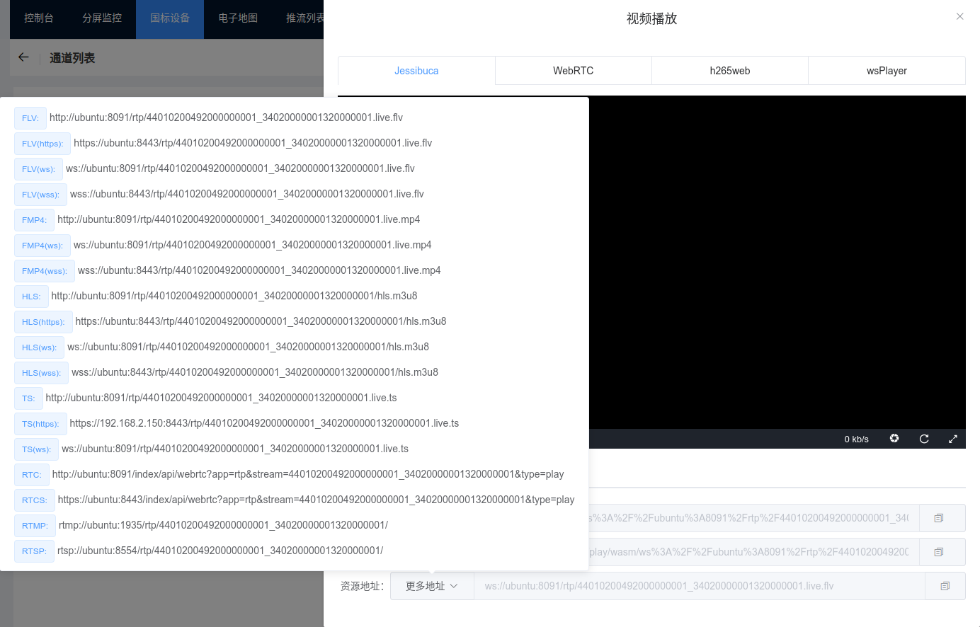The width and height of the screenshot is (980, 627).
Task: Go back using the arrow beside 通道列表
Action: [23, 57]
